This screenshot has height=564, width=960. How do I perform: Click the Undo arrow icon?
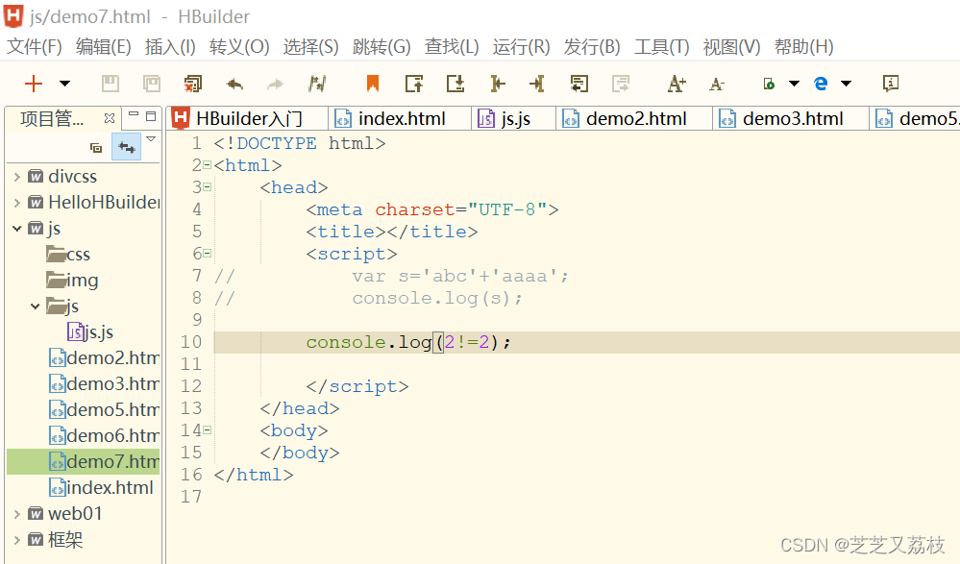(x=234, y=84)
